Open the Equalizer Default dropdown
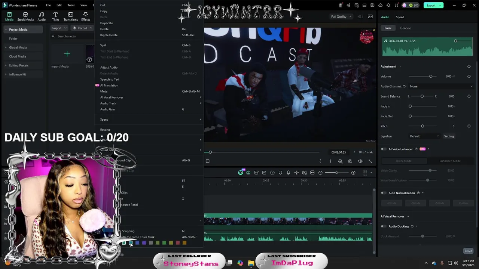The height and width of the screenshot is (269, 479). 424,136
